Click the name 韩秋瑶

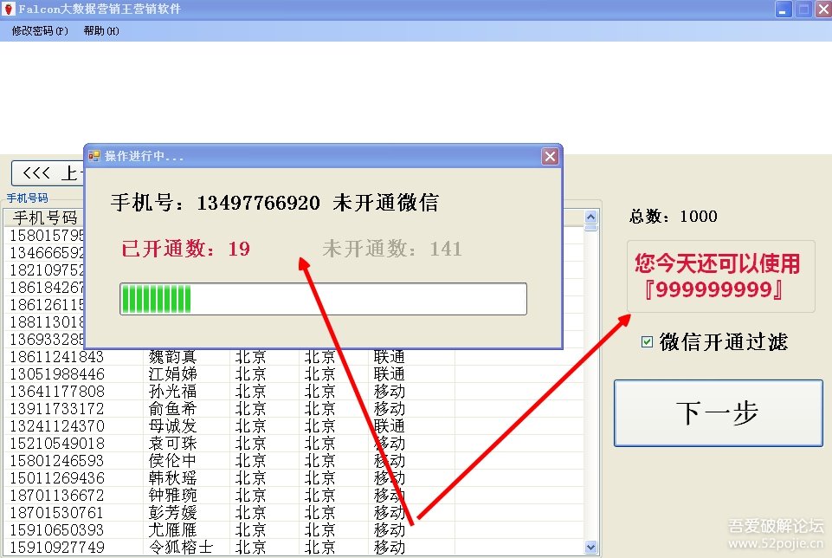[172, 477]
